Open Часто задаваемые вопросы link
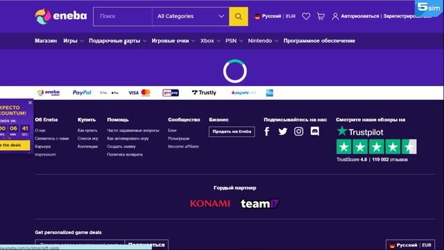The image size is (444, 250). coord(133,131)
